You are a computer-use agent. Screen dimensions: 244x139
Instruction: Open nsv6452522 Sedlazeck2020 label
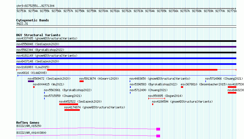80,102
